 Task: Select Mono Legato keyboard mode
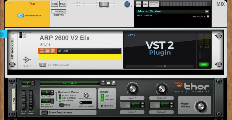(60, 95)
